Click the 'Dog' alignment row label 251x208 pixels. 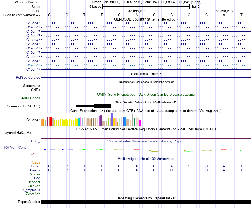click(37, 178)
